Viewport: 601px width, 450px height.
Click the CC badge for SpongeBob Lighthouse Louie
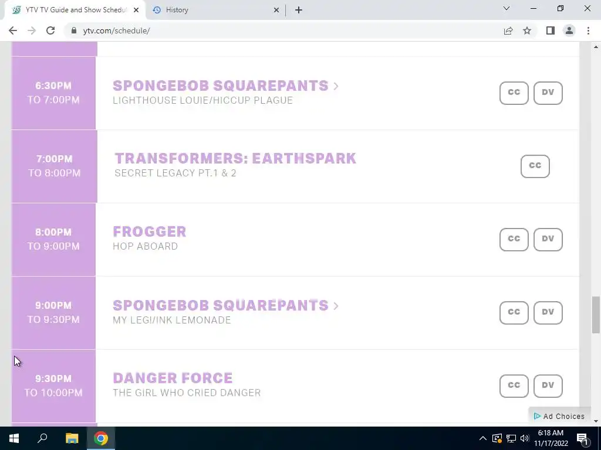[x=514, y=93]
